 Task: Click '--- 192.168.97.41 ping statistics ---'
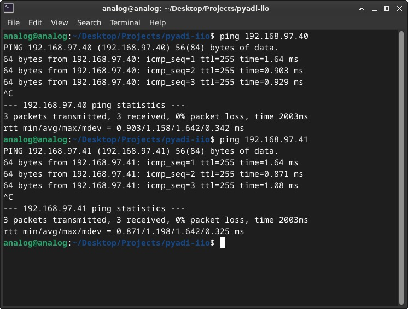coord(94,208)
